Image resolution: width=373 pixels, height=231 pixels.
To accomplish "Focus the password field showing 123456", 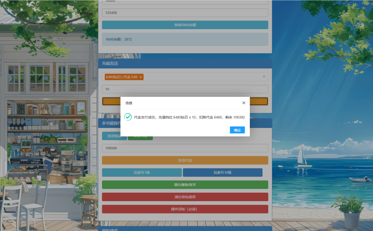I will 185,13.
